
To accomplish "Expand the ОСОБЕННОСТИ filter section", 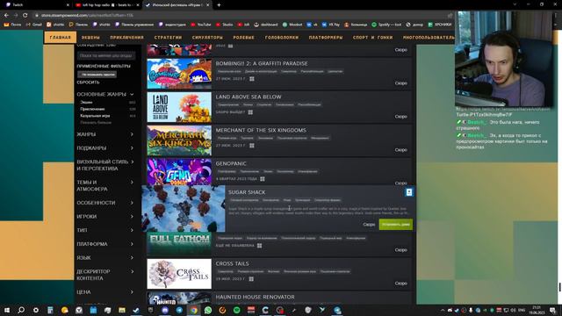I will click(x=105, y=203).
